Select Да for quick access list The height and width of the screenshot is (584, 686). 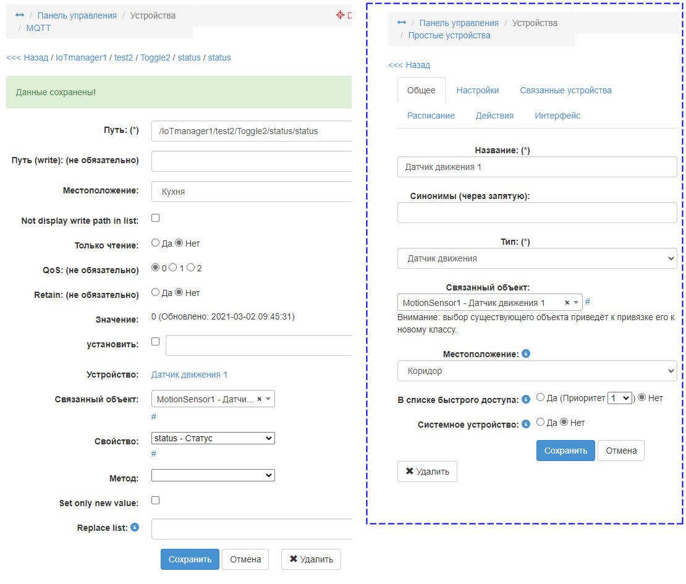(x=540, y=397)
